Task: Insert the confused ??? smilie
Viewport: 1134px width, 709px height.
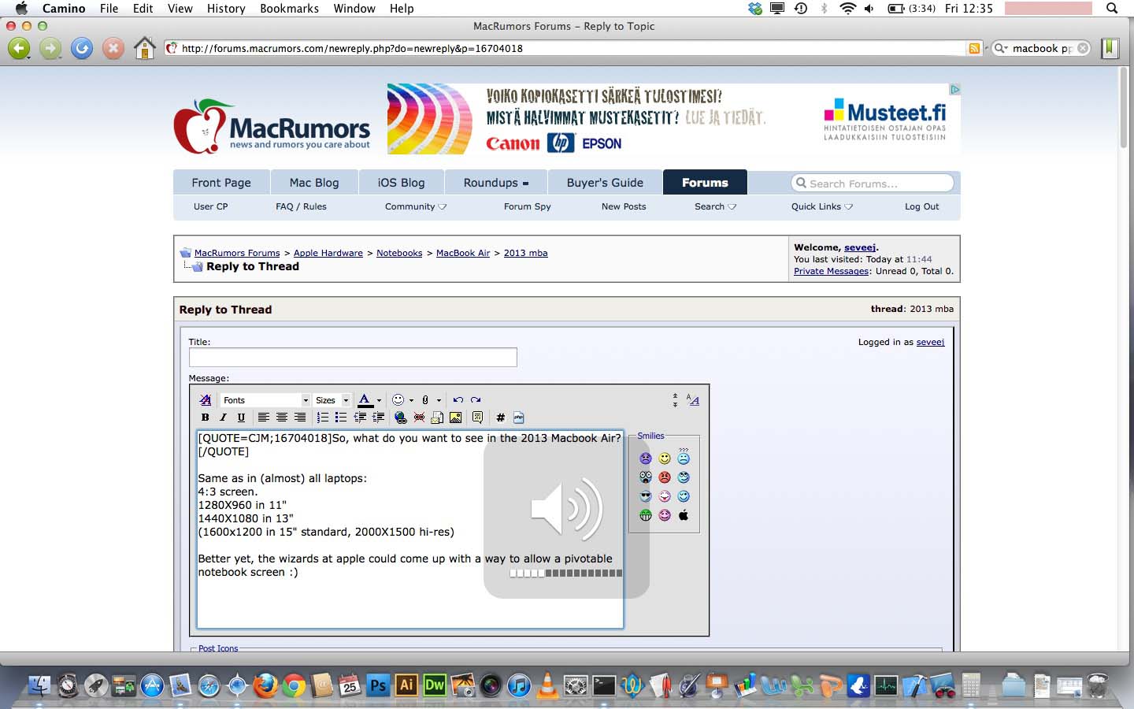Action: pyautogui.click(x=684, y=456)
